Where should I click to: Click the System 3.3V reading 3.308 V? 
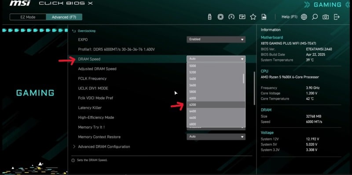point(312,150)
